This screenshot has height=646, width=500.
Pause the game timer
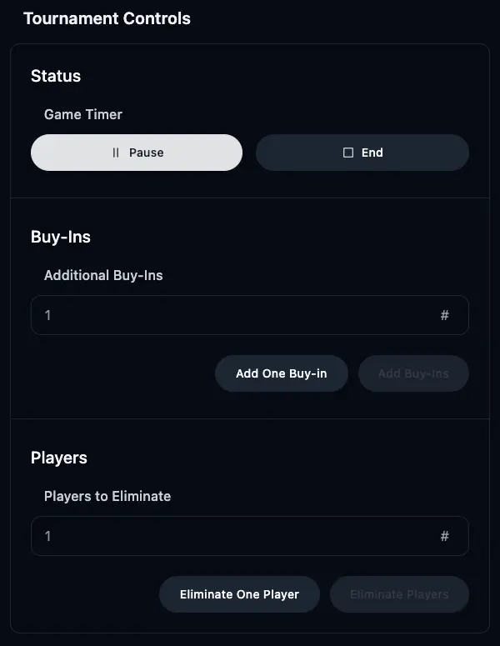coord(137,153)
